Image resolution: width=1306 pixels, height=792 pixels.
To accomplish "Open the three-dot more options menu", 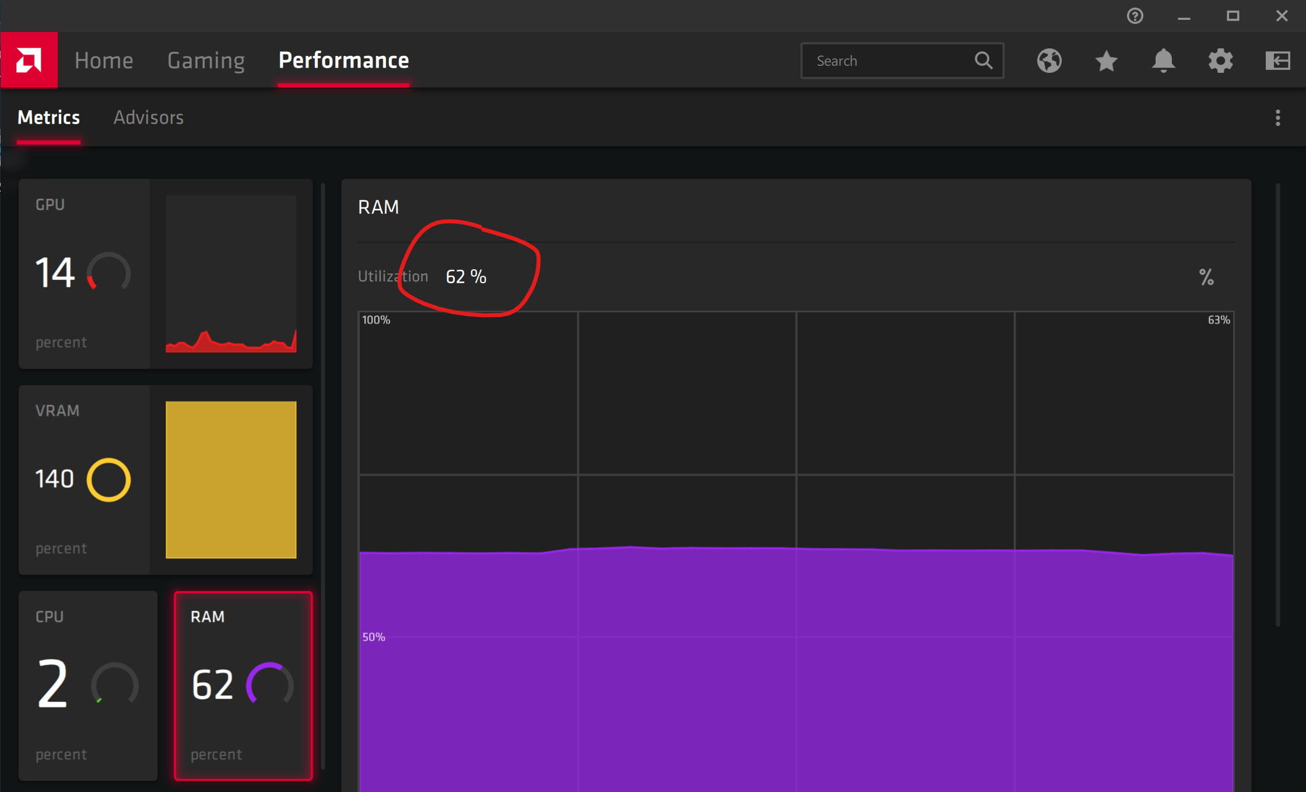I will coord(1277,118).
